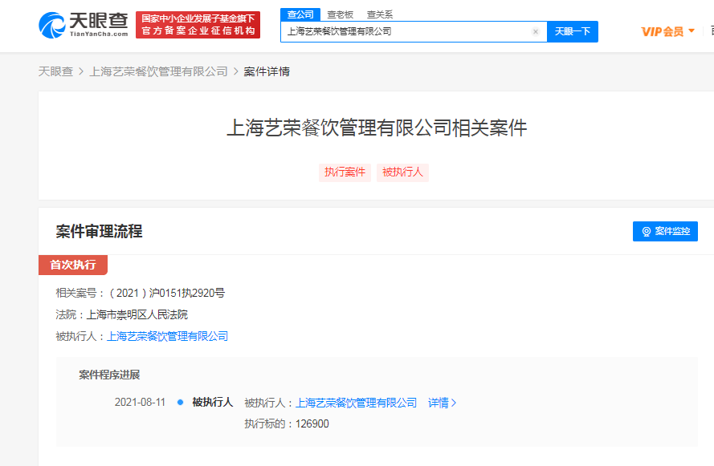Click the 案件监控 button
The height and width of the screenshot is (466, 714).
[665, 232]
